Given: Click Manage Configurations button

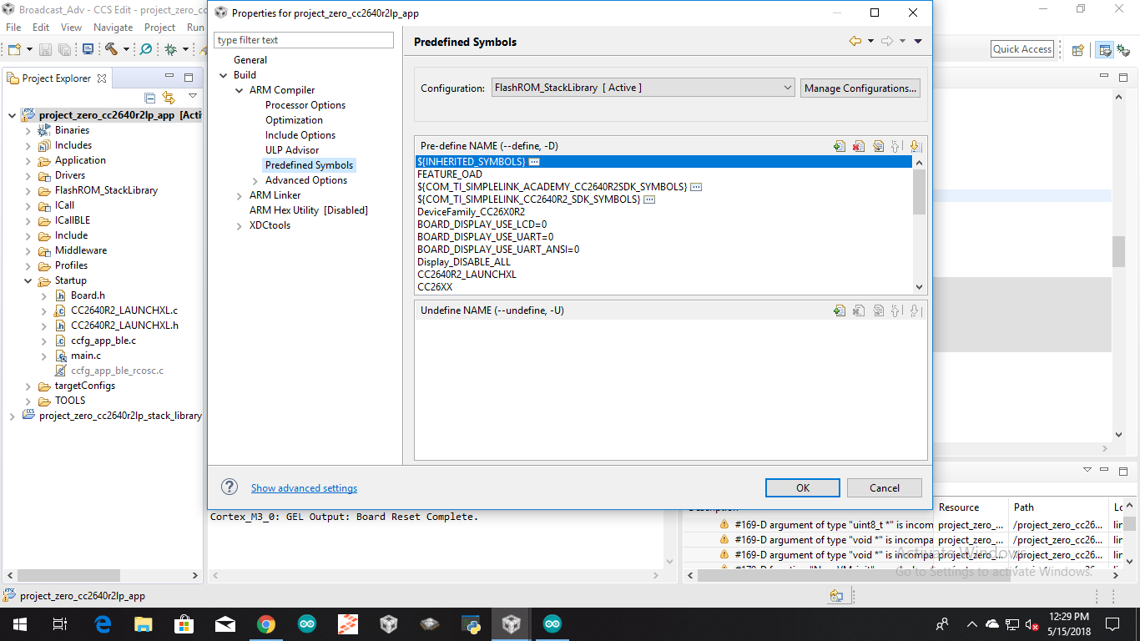Looking at the screenshot, I should coord(860,88).
